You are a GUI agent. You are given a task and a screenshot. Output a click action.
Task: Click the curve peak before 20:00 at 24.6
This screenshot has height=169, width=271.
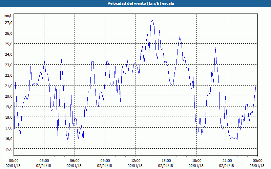(215, 48)
